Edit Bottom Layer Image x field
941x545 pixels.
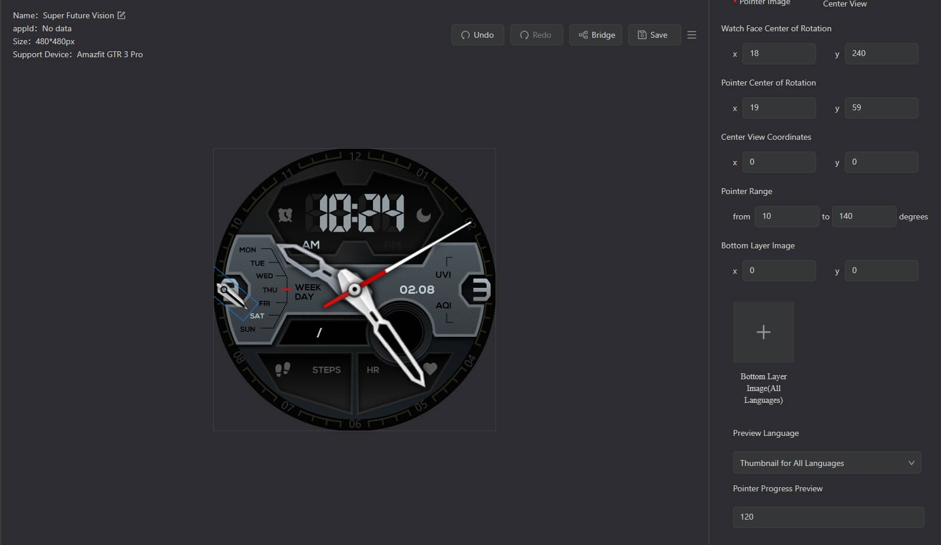[x=779, y=271]
